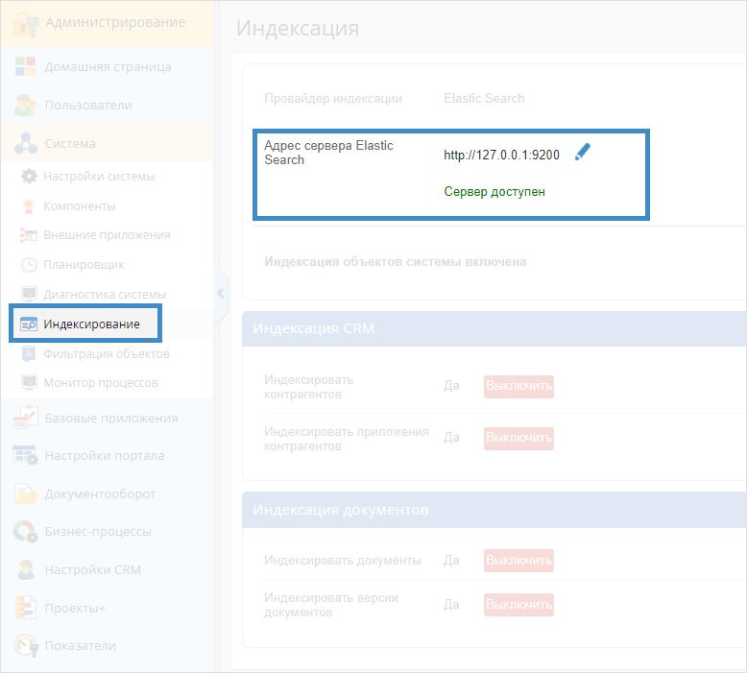Click the Домашняя страница tiles icon
747x673 pixels.
tap(25, 67)
